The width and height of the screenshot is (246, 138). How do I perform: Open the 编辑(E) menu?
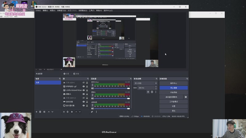click(45, 10)
